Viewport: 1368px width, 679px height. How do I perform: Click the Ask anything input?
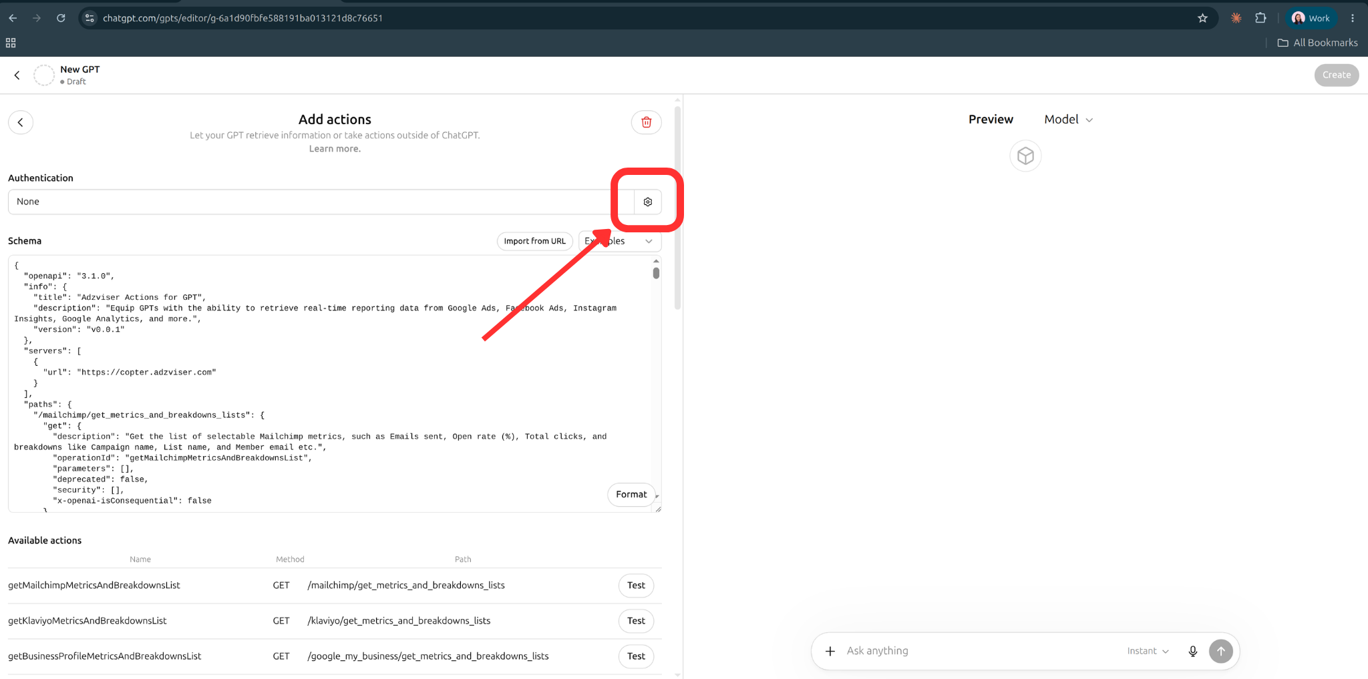click(982, 651)
